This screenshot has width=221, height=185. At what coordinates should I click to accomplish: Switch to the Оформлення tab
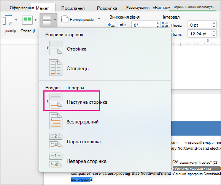[22, 8]
